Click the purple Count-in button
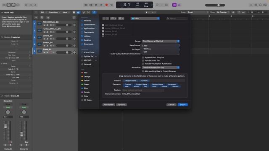This screenshot has height=151, width=269. pyautogui.click(x=174, y=5)
